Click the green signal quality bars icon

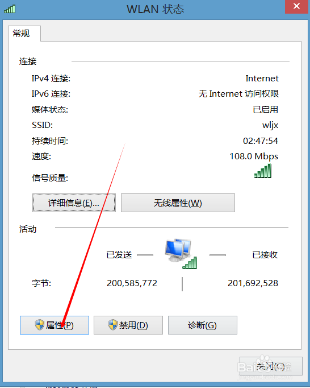263,171
